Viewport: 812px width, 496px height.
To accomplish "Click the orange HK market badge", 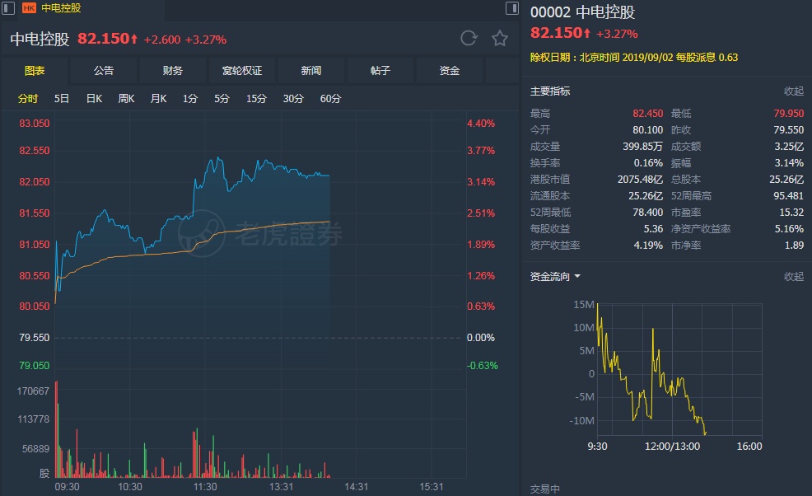I will click(x=29, y=8).
